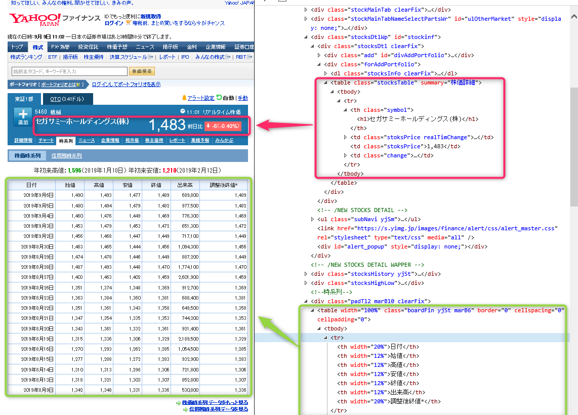Click the DevTools scroll-up arrow
This screenshot has width=578, height=415.
click(x=574, y=17)
